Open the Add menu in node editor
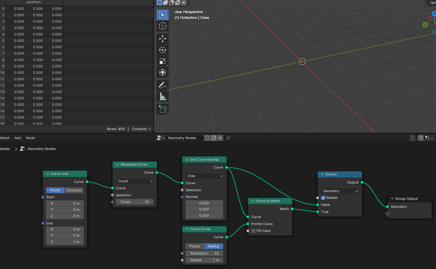The height and width of the screenshot is (269, 436). point(18,138)
